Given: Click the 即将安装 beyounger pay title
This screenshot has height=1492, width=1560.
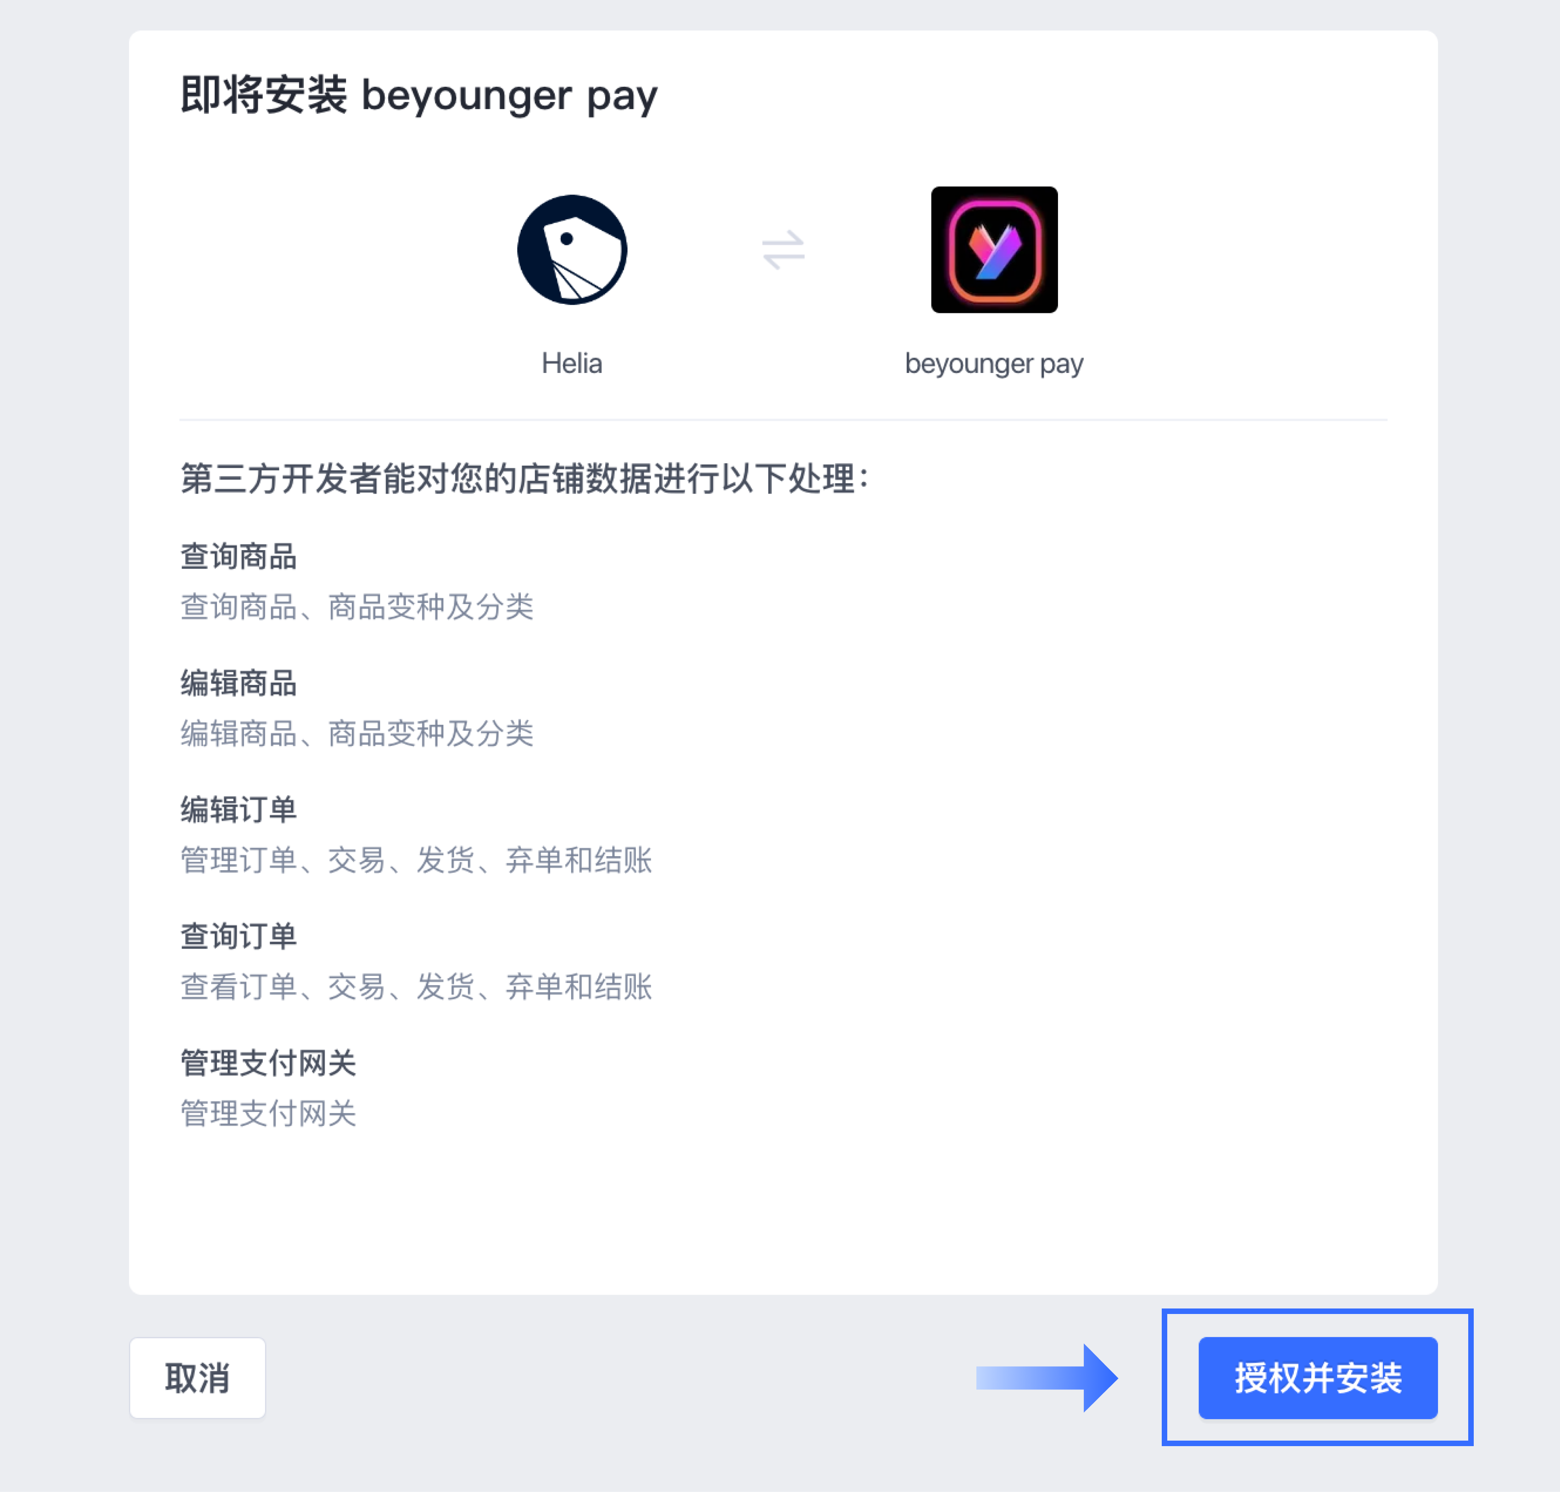Looking at the screenshot, I should 419,95.
